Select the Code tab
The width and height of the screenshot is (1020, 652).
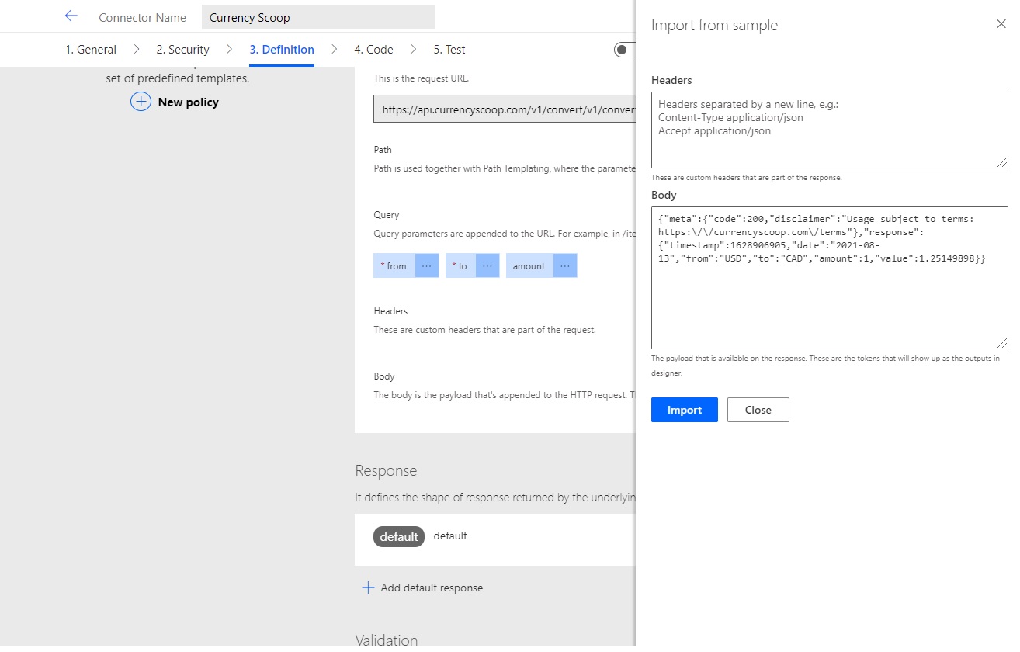pyautogui.click(x=373, y=49)
